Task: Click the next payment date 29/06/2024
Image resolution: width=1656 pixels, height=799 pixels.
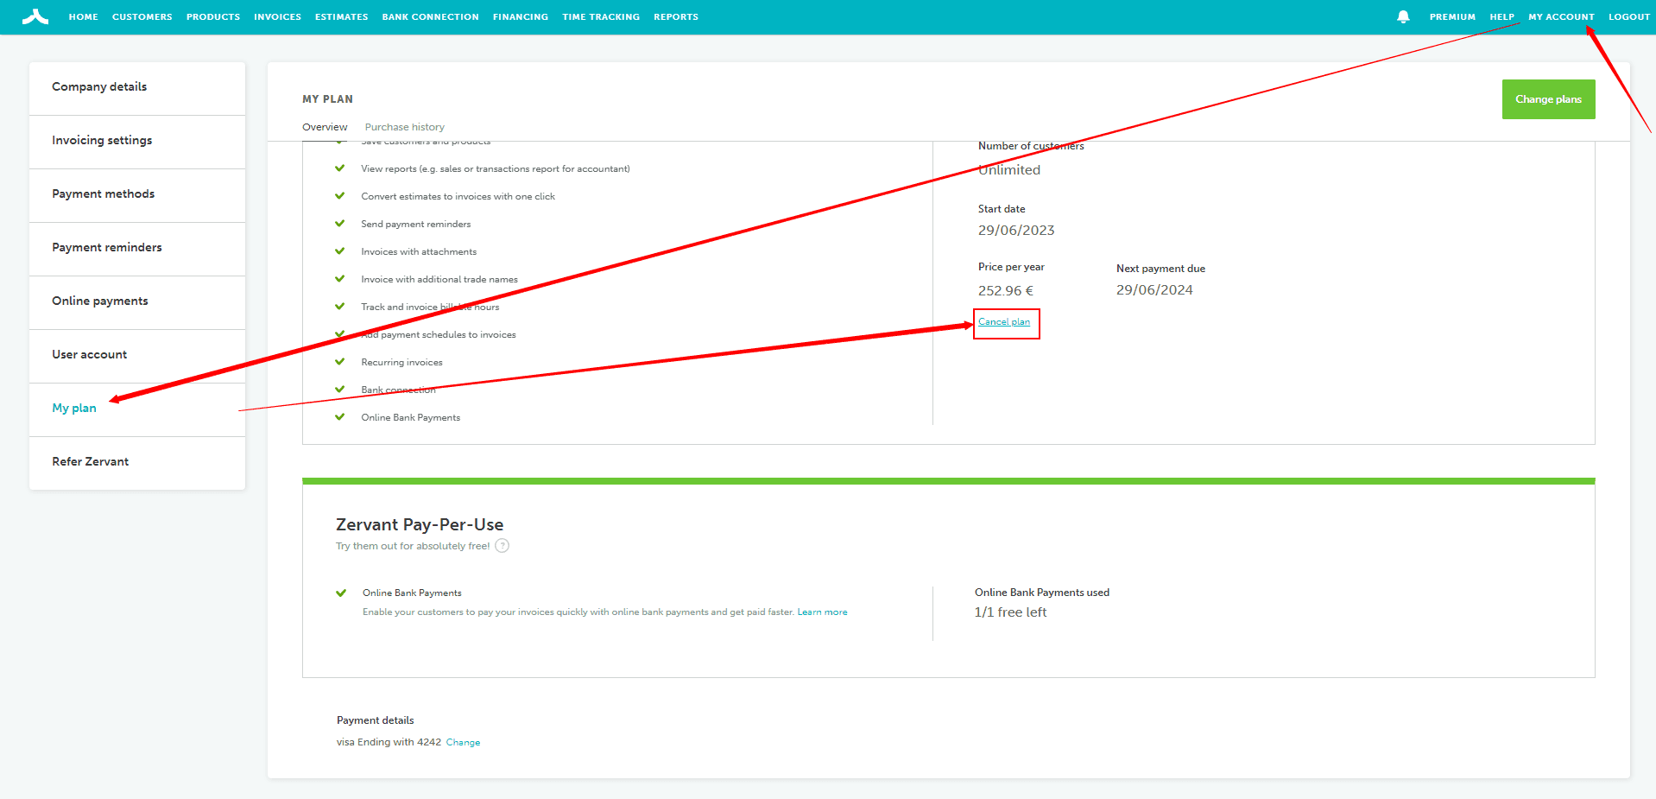Action: click(1154, 290)
